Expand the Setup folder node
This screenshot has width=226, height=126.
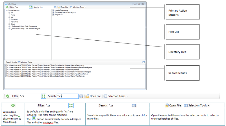point(9,24)
